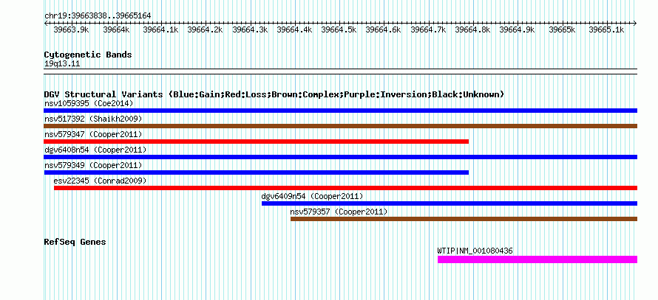Image resolution: width=658 pixels, height=300 pixels.
Task: Click the dgv6409n54 (Cooper2011) label
Action: (x=312, y=196)
